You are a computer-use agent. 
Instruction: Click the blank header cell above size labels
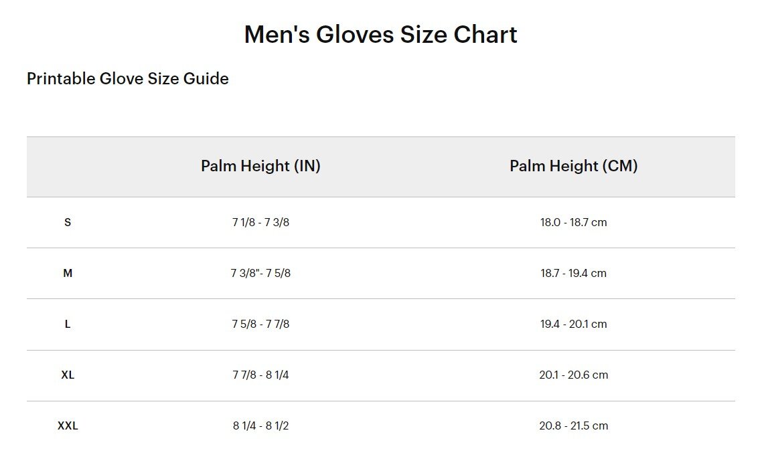click(x=68, y=167)
